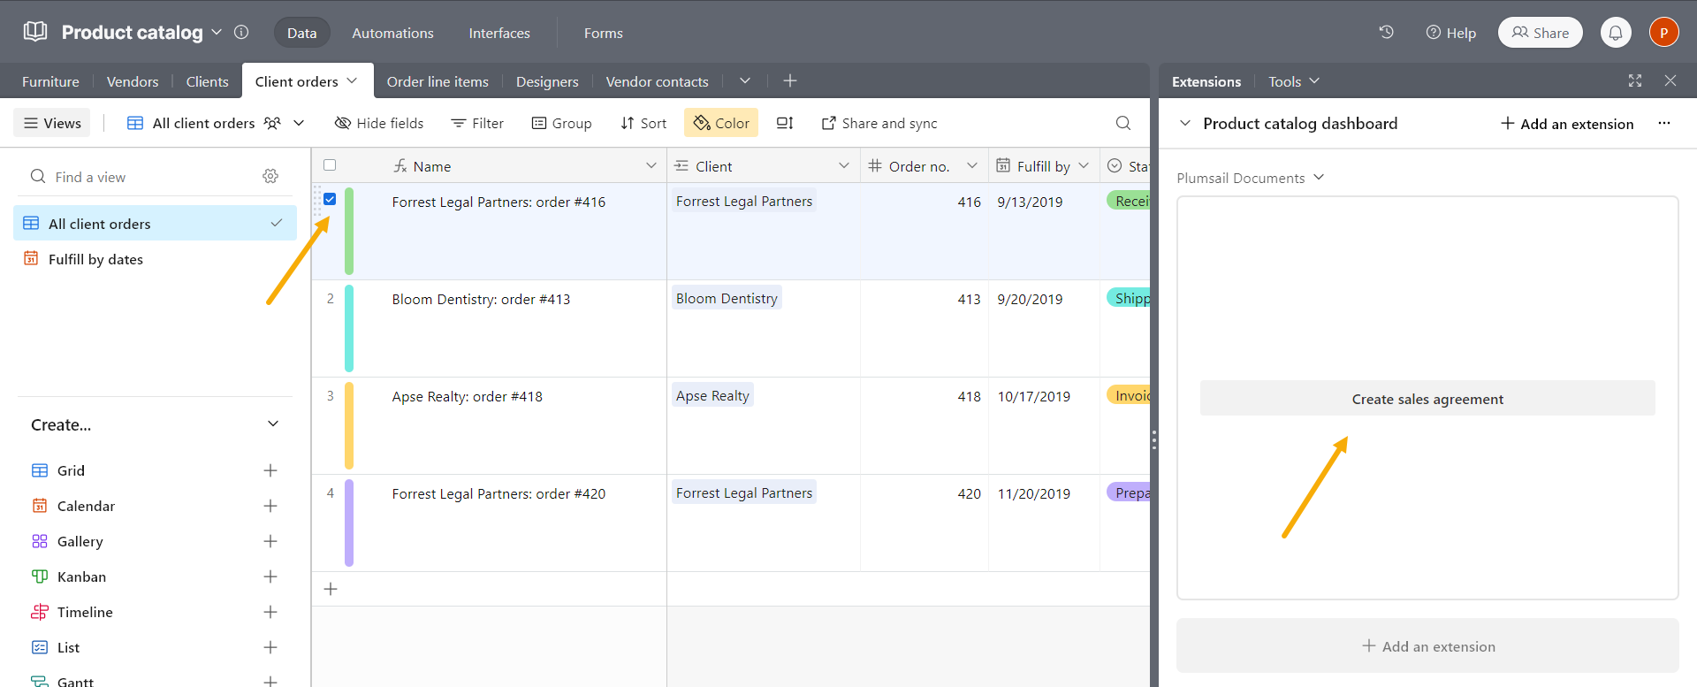
Task: Open user profile avatar P
Action: coord(1663,33)
